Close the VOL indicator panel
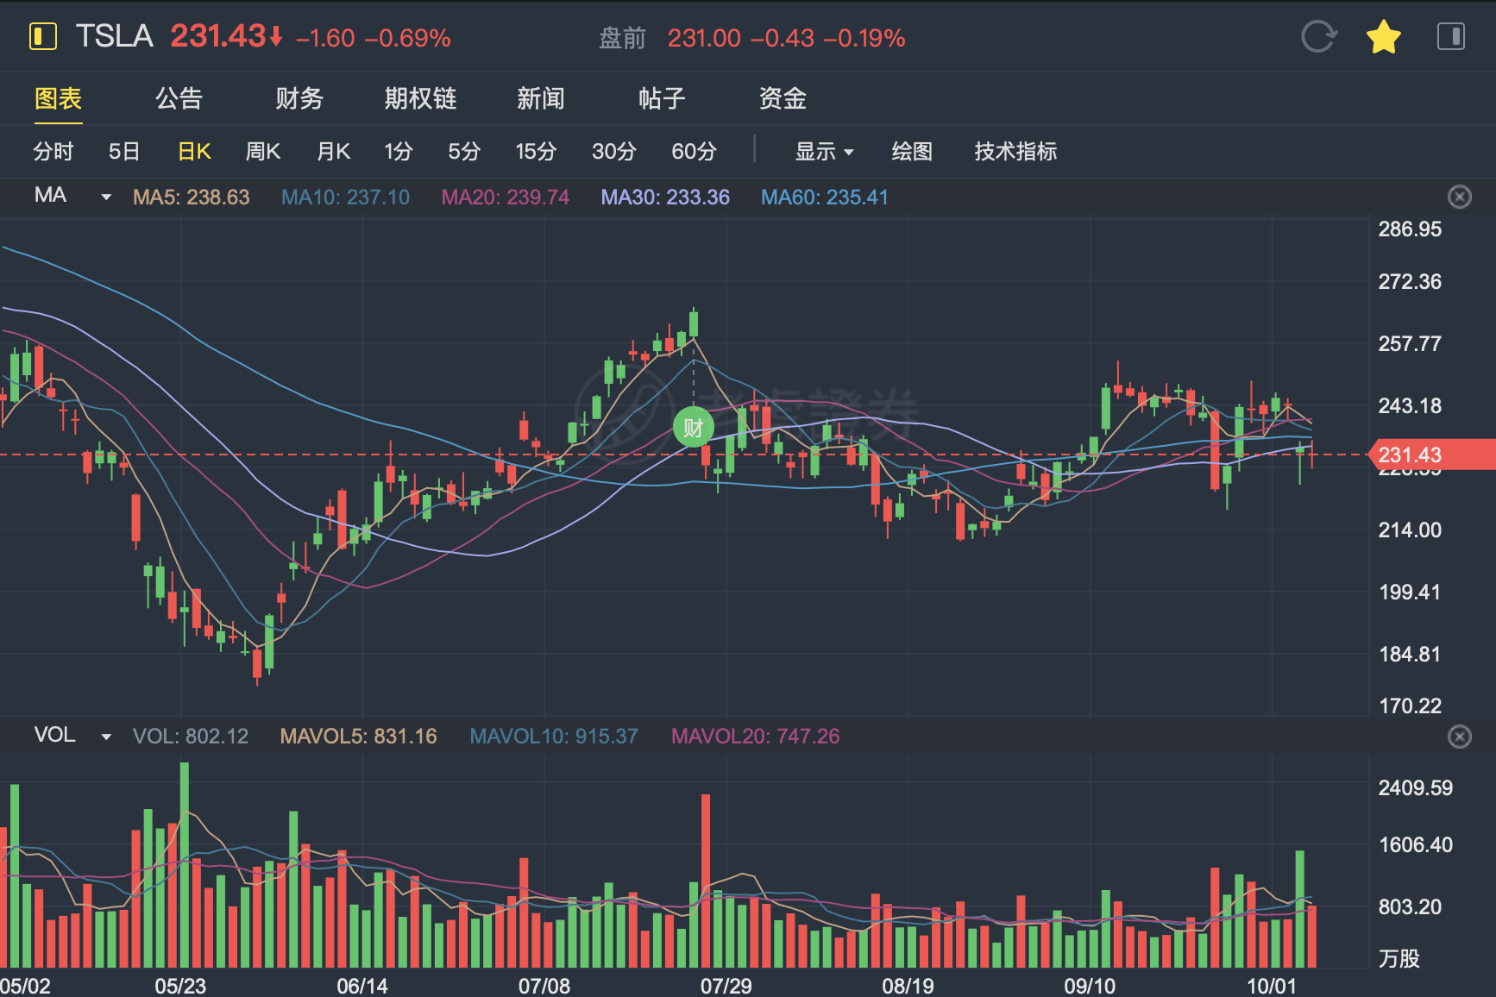 [x=1459, y=737]
